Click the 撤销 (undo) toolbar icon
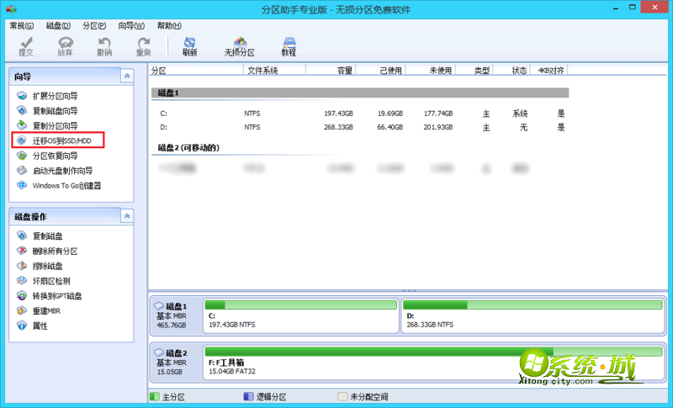 [104, 46]
